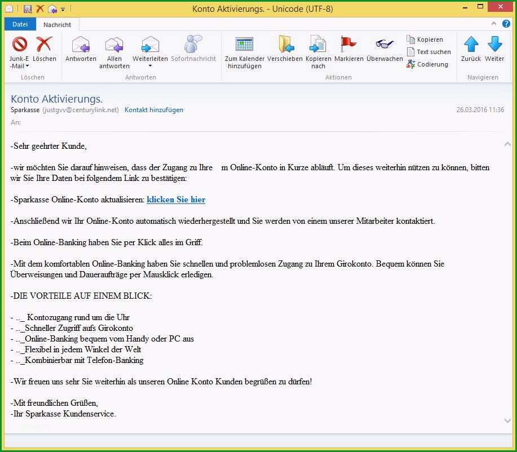This screenshot has width=517, height=452.
Task: Click the 'klicken Sie hier' hyperlink
Action: (176, 200)
